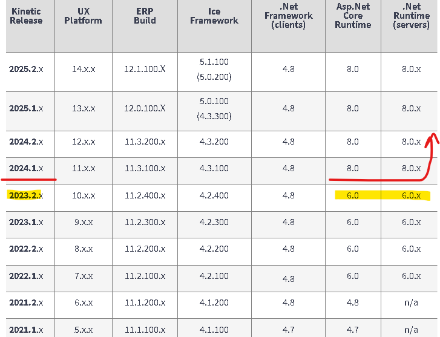Click the 5.1.100 Ice Framework cell
The image size is (440, 337).
tap(214, 62)
